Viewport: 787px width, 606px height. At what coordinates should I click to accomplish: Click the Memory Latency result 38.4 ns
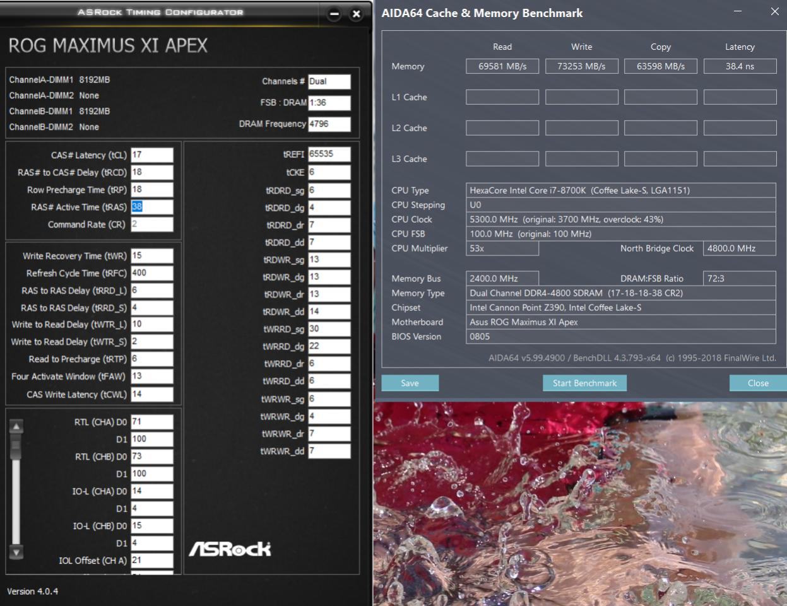point(740,66)
